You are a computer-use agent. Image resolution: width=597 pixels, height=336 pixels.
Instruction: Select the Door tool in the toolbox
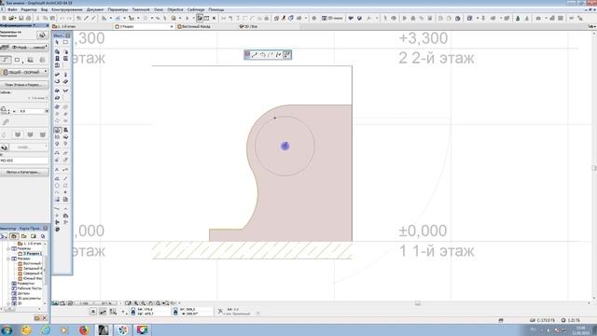point(57,59)
